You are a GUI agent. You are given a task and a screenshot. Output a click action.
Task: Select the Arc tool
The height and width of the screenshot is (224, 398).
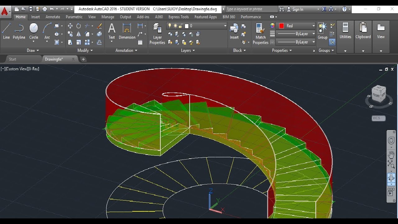(x=47, y=31)
